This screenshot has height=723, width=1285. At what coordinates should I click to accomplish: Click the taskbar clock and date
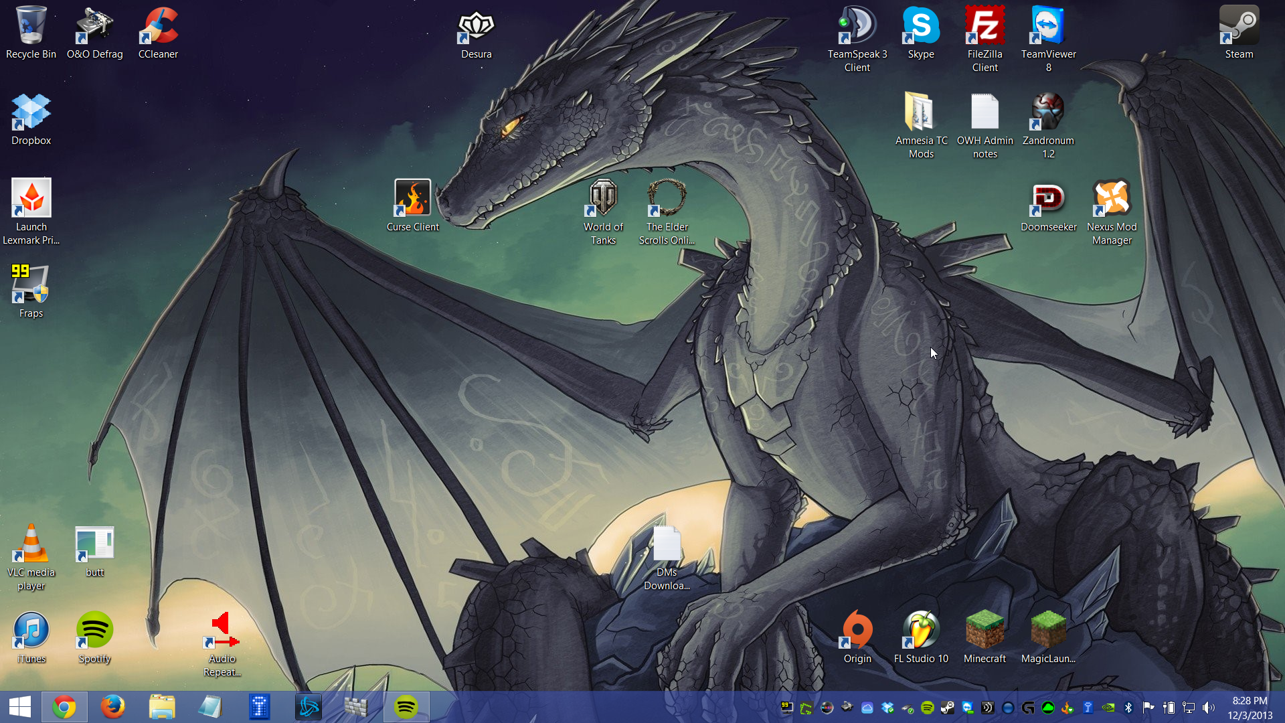pos(1250,708)
